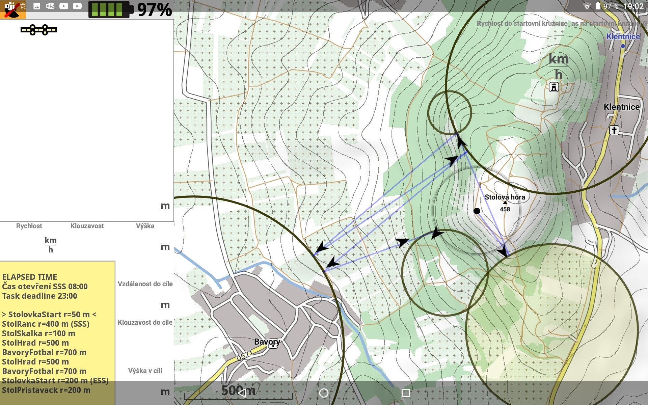Tap the Bavory church icon on map

273,344
